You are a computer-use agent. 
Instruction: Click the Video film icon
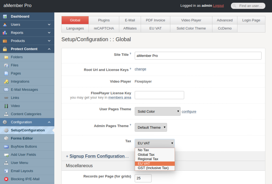[x=6, y=106]
